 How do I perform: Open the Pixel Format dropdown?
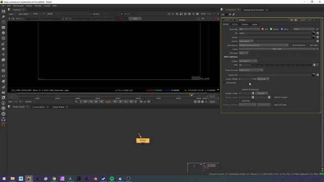pos(251,70)
